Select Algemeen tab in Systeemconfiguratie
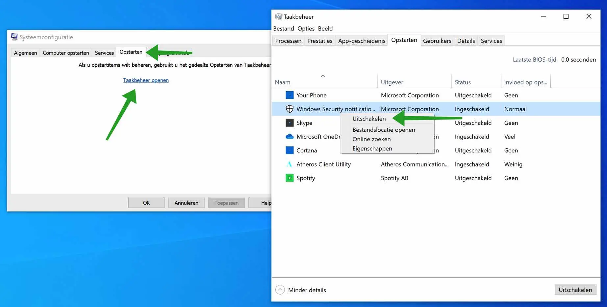This screenshot has width=607, height=307. pos(25,53)
